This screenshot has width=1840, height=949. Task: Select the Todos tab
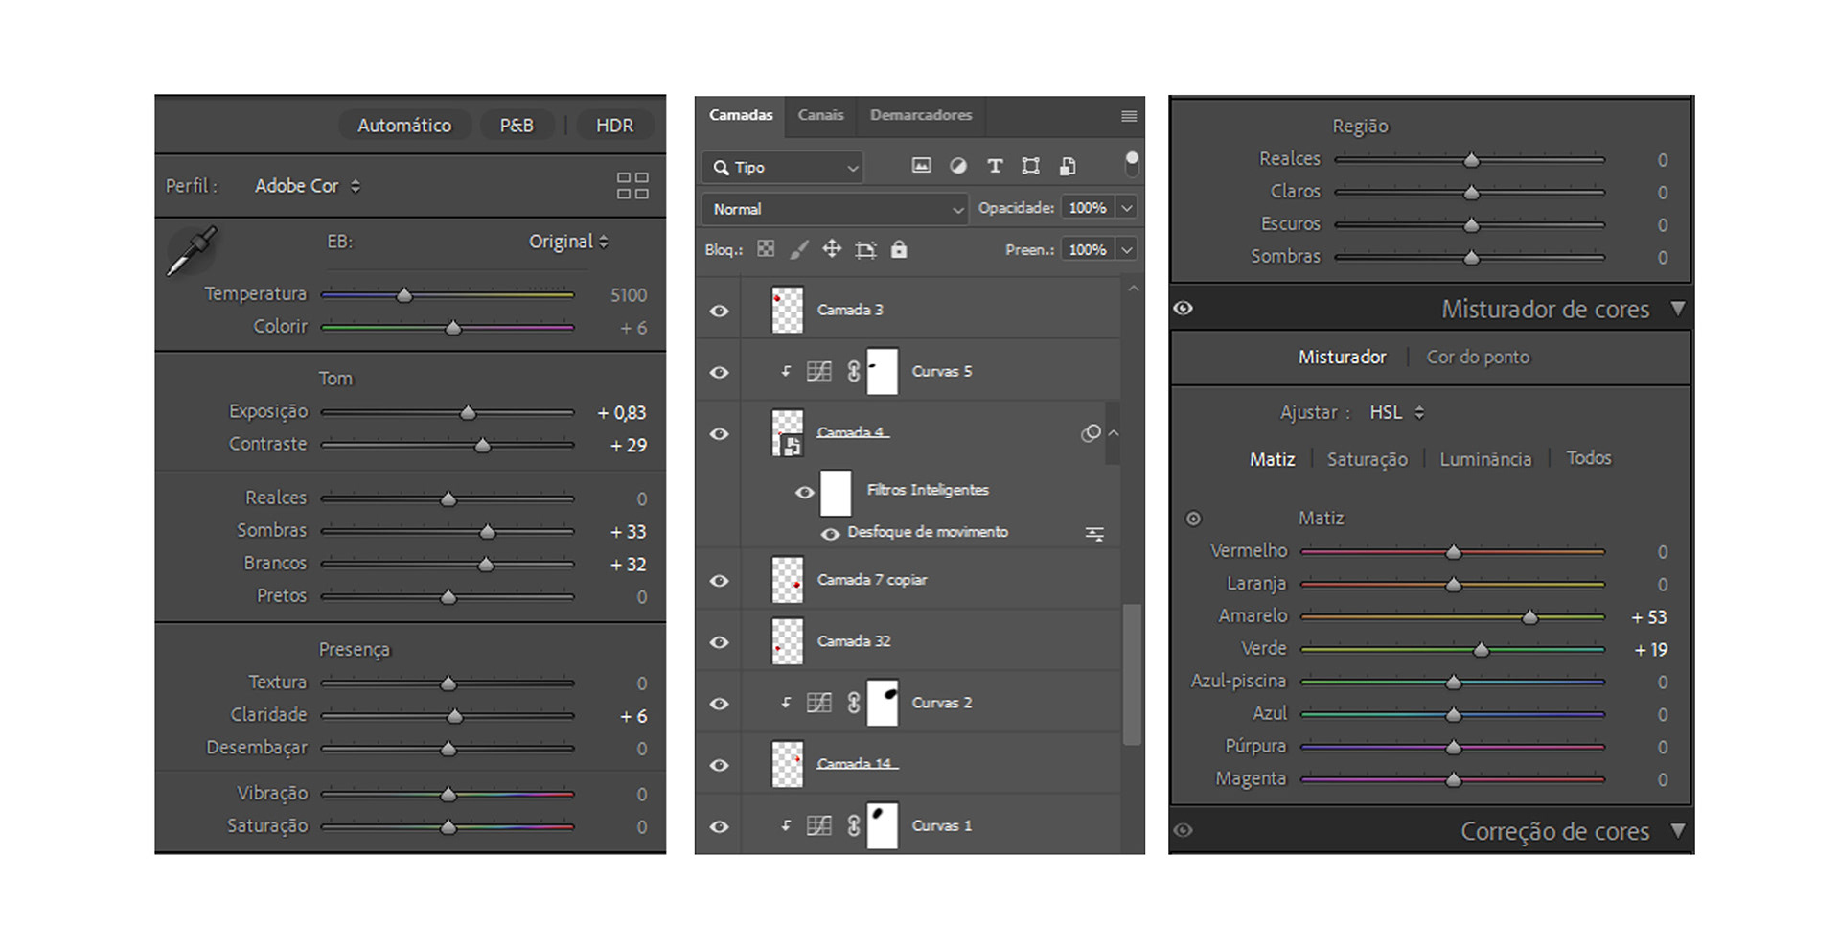pyautogui.click(x=1589, y=458)
